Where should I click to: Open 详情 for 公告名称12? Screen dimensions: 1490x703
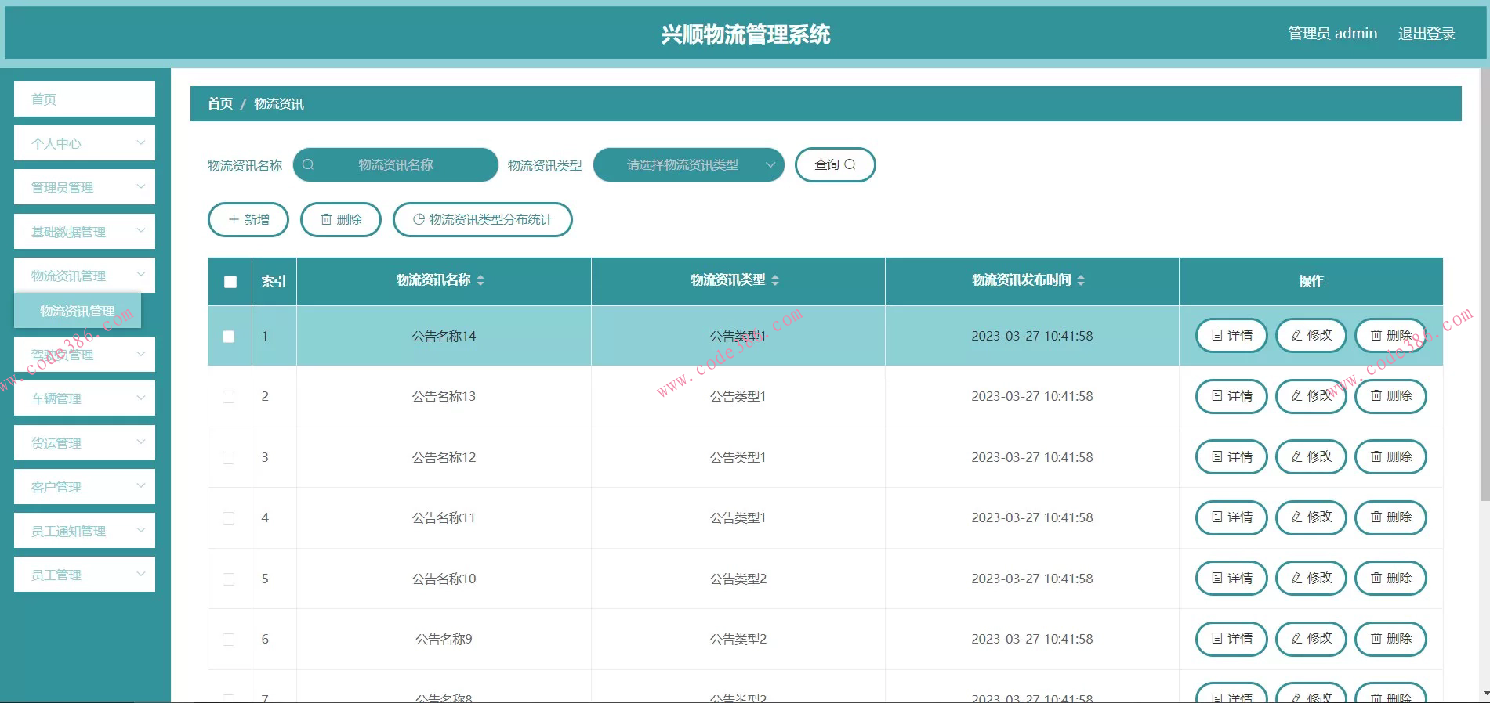(1231, 457)
